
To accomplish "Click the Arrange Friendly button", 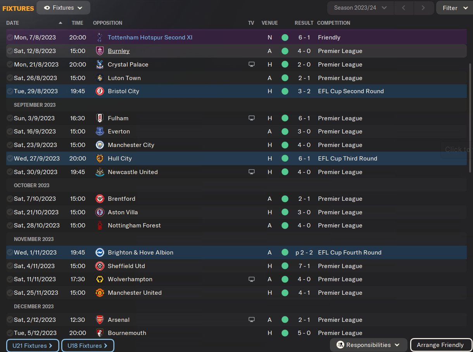I will (x=440, y=345).
